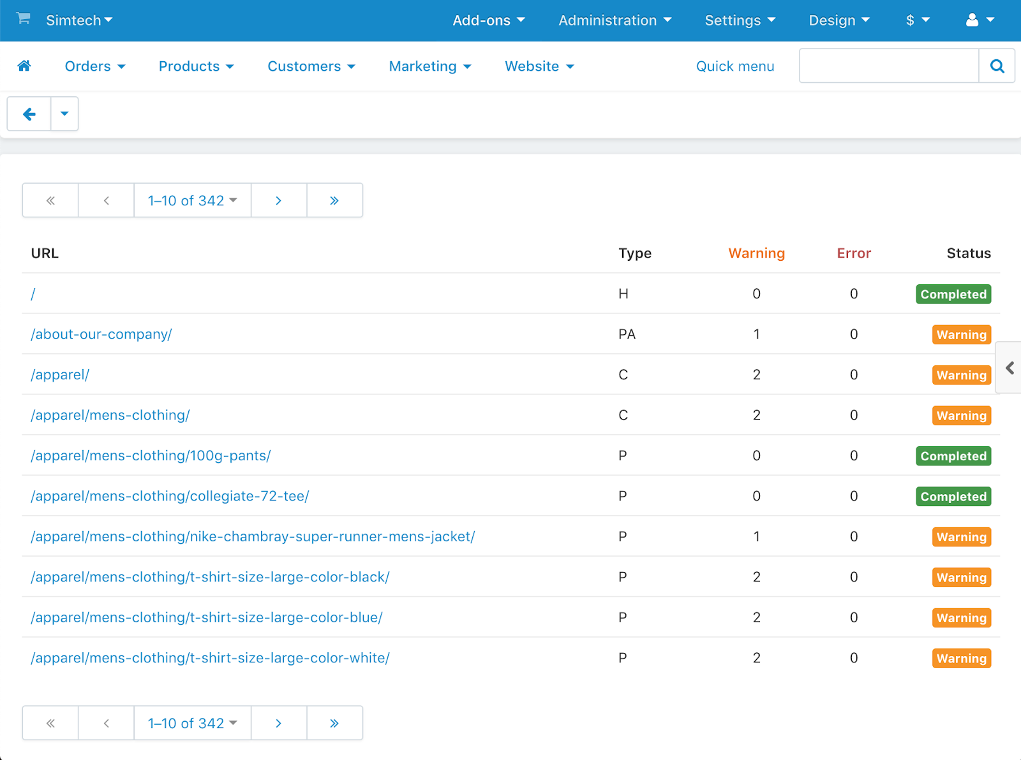Open dropdown arrow beside the back button

pos(64,114)
